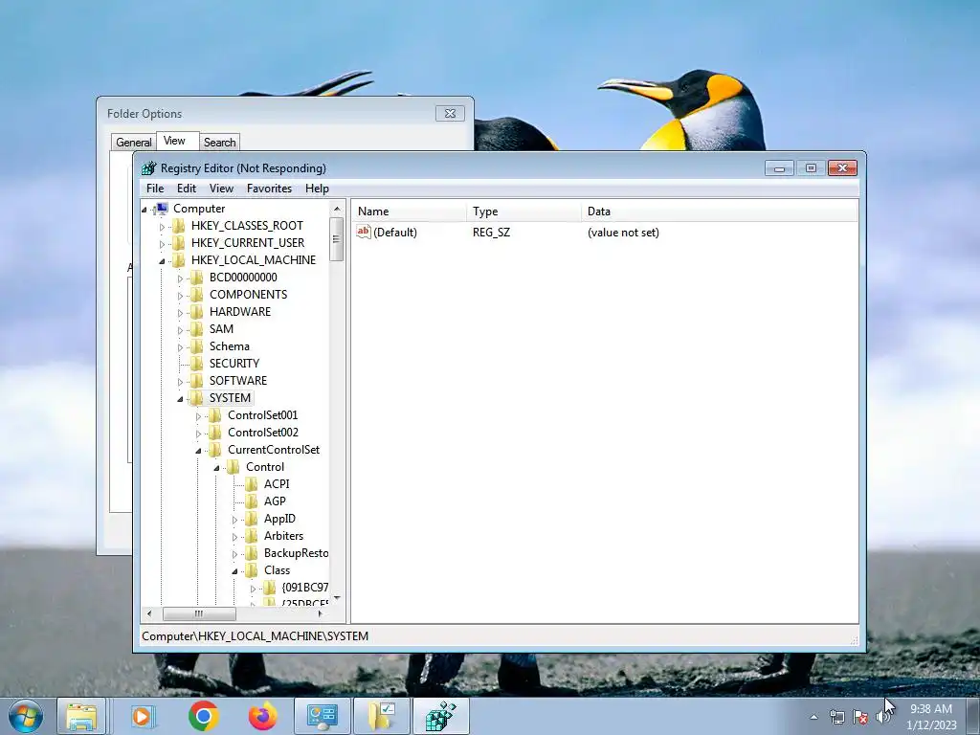Open the Control Panel taskbar icon

point(323,716)
